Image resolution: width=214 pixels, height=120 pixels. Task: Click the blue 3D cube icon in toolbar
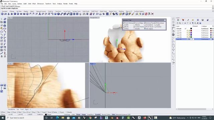[59, 14]
